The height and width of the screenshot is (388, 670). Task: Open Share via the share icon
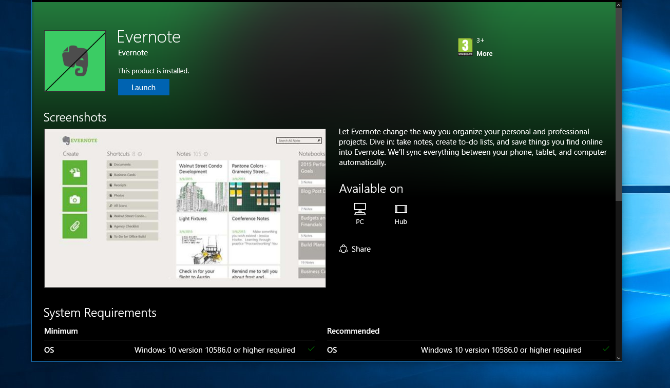[x=343, y=249]
